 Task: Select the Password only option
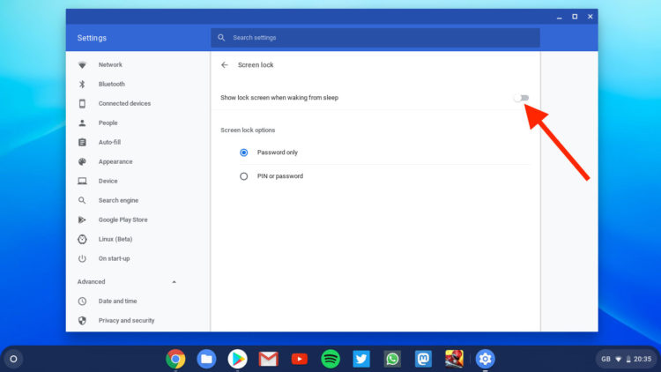(x=243, y=153)
